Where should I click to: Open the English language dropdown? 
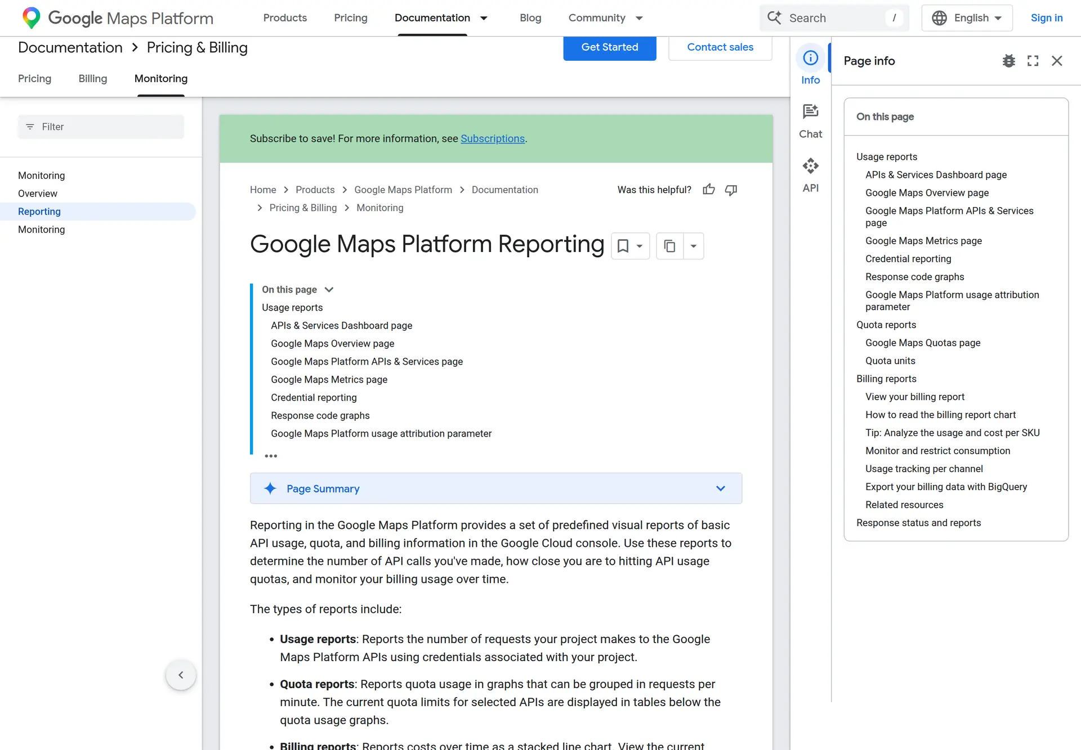(967, 18)
